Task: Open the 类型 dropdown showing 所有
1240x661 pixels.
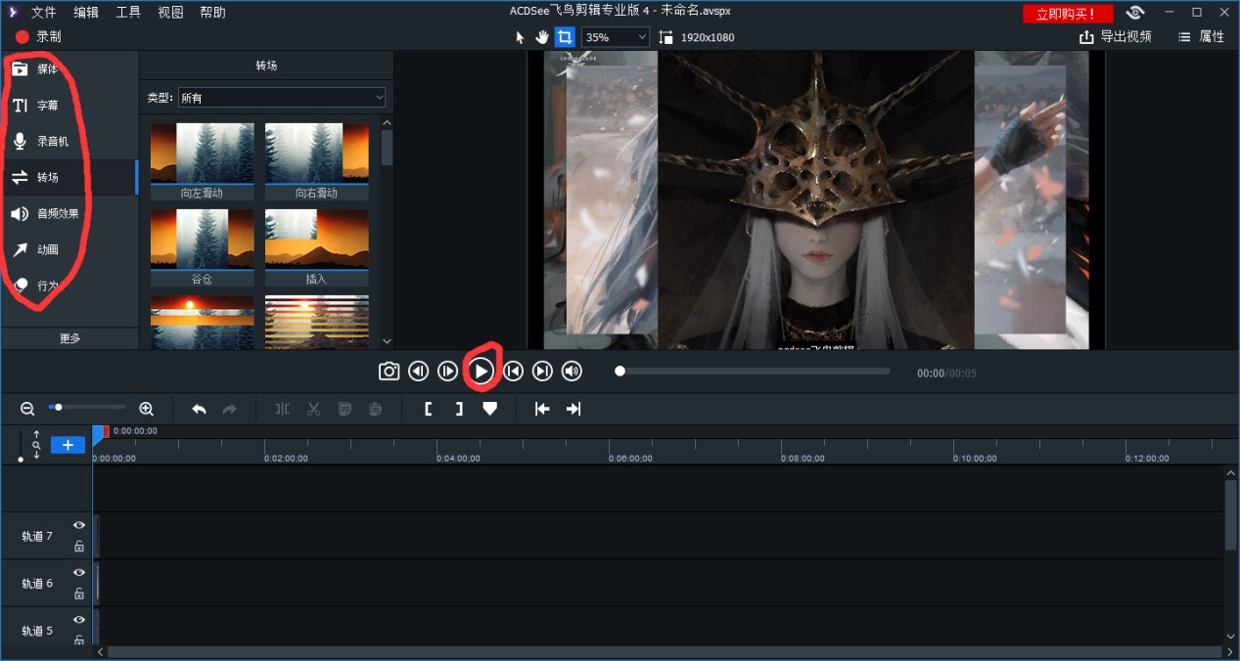Action: coord(282,98)
